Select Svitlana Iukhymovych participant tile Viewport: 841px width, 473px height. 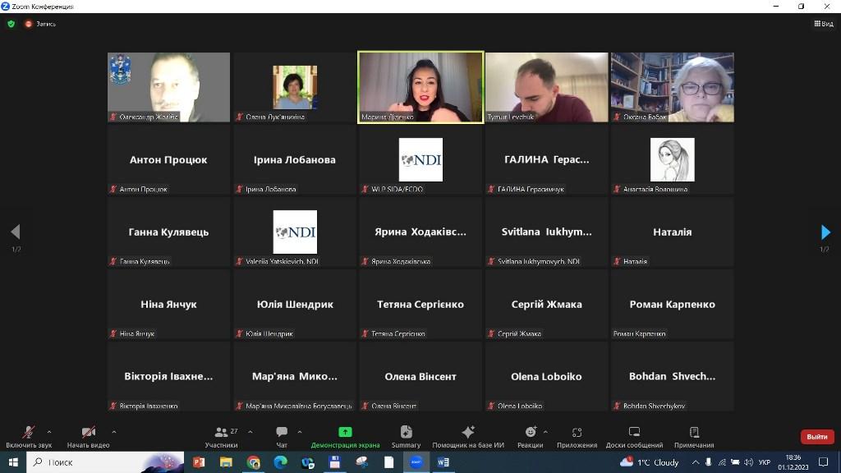click(546, 232)
